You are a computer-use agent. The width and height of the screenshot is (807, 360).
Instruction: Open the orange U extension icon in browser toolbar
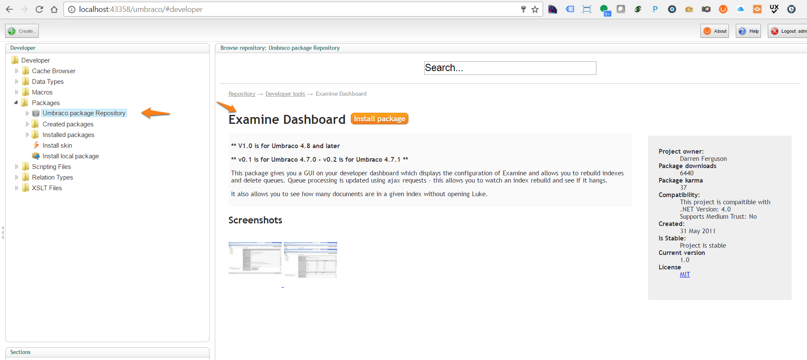click(723, 9)
